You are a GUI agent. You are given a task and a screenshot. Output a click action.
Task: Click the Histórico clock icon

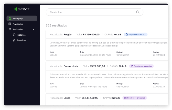[x=14, y=35]
